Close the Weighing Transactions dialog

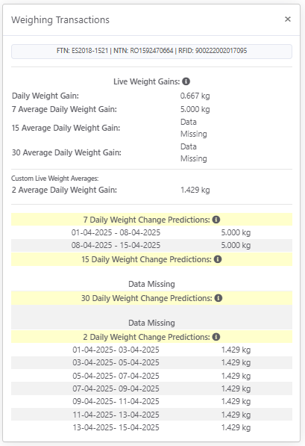tap(288, 19)
